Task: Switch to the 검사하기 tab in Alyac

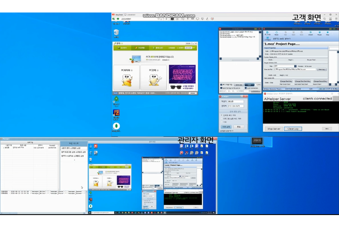Action: 122,48
